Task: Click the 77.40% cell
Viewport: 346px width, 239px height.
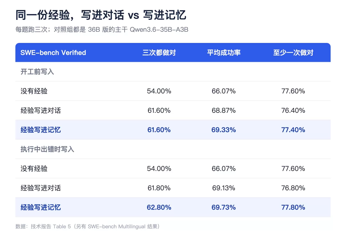Action: [x=293, y=130]
